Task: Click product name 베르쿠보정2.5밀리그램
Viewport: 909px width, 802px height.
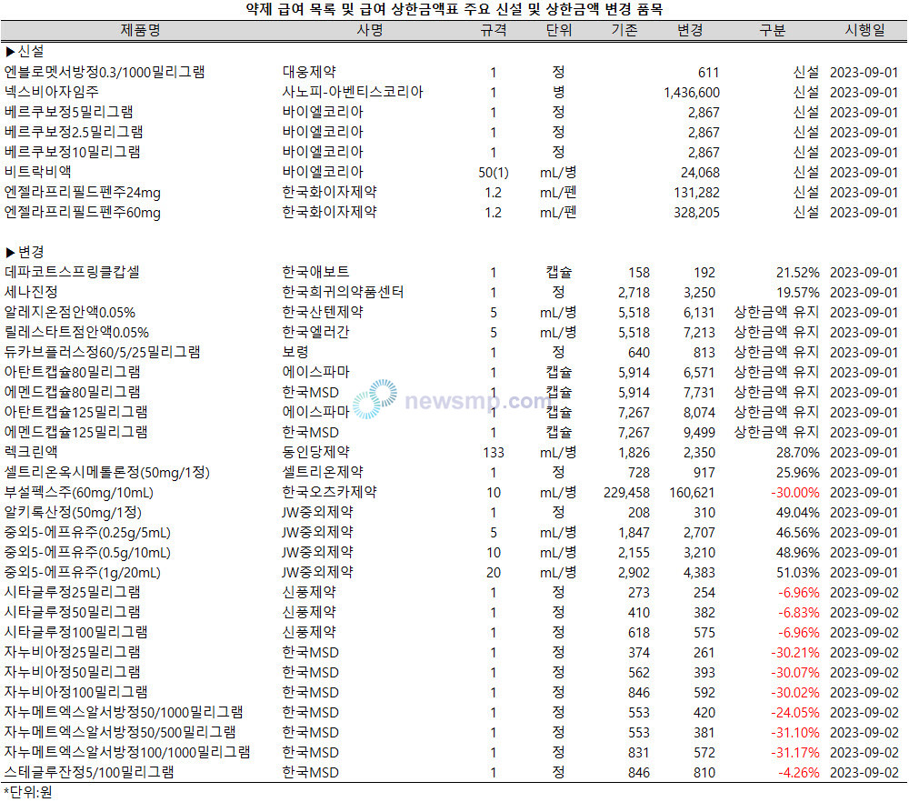Action: [74, 132]
